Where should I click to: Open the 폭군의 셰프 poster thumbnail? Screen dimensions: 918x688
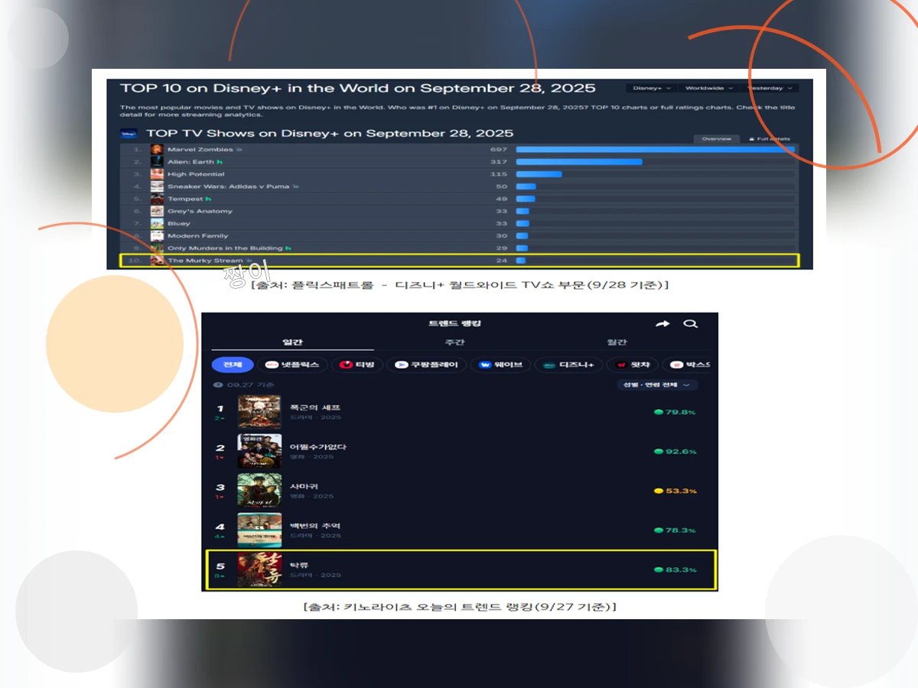point(259,411)
